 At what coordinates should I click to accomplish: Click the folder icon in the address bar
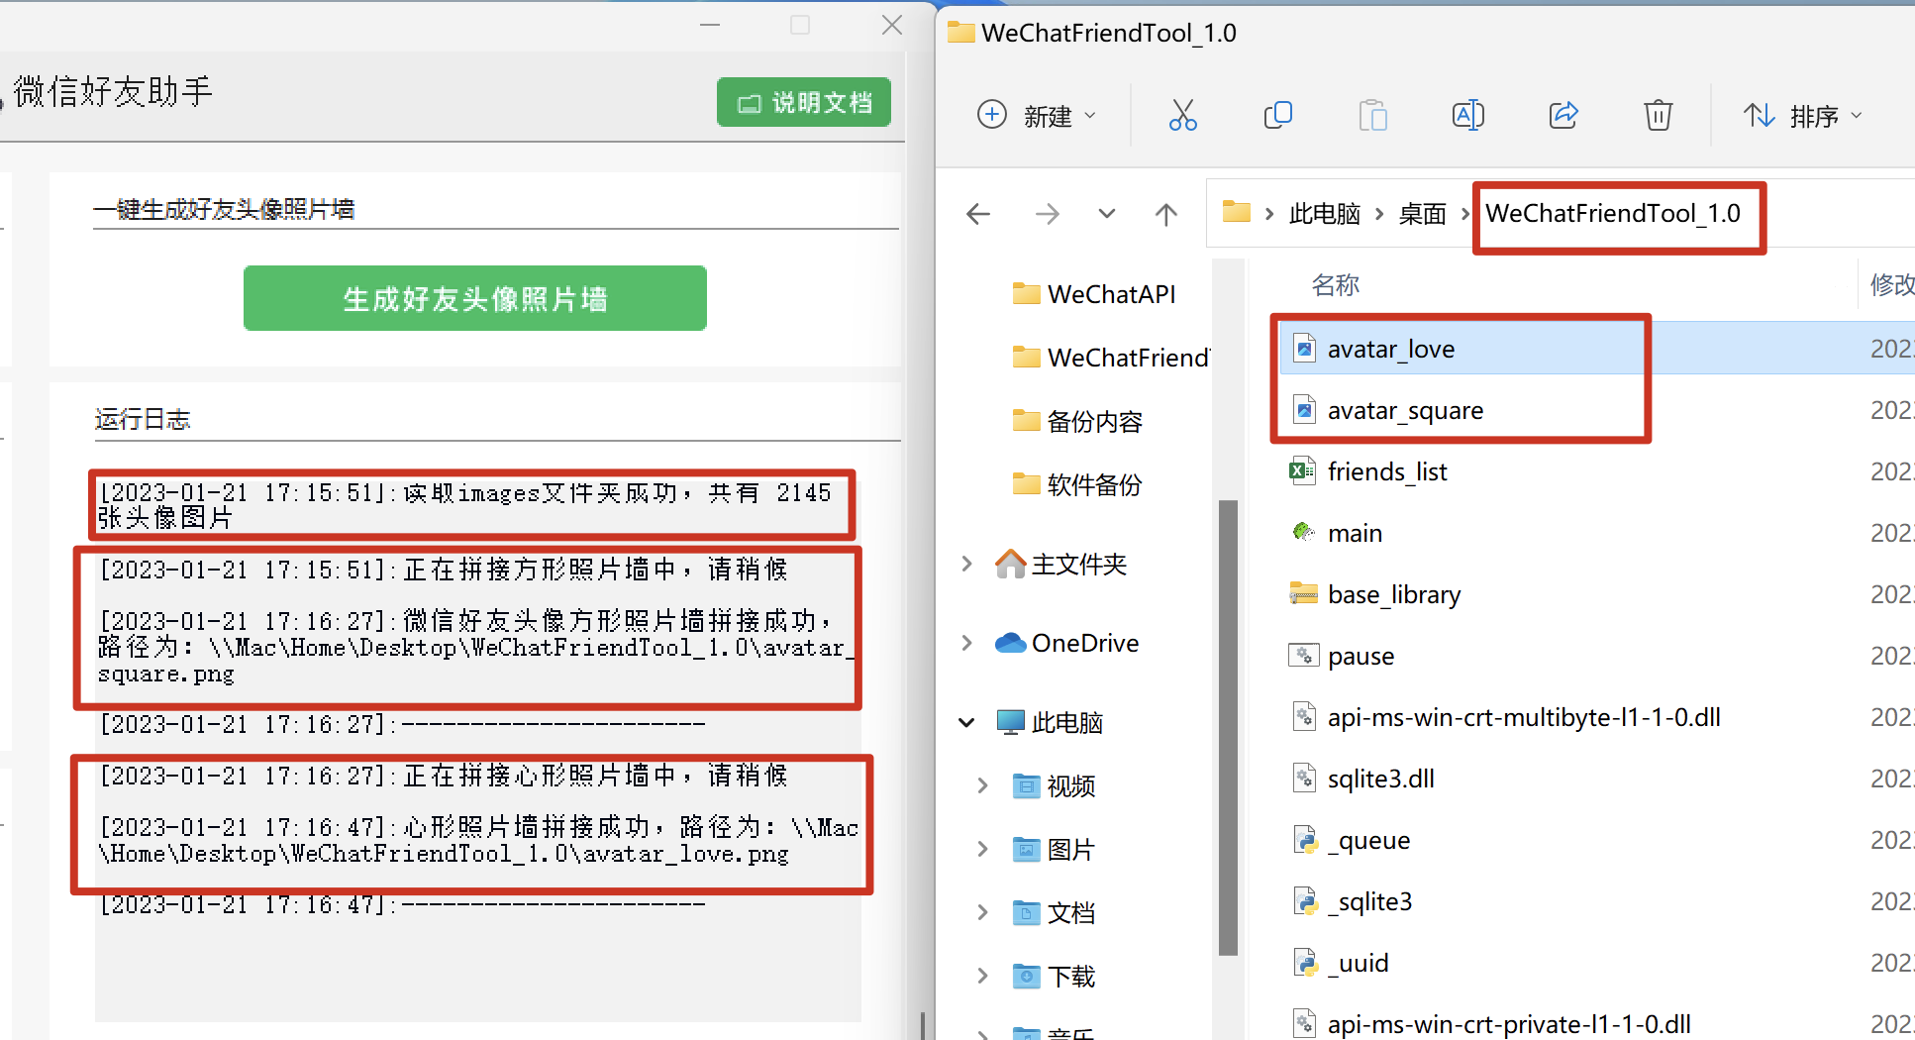click(x=1237, y=211)
